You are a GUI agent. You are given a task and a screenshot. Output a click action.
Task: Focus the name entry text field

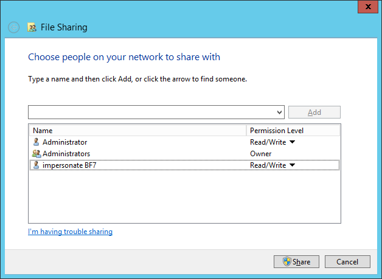click(151, 112)
